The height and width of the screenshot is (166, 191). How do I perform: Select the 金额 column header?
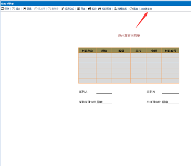pos(154,51)
